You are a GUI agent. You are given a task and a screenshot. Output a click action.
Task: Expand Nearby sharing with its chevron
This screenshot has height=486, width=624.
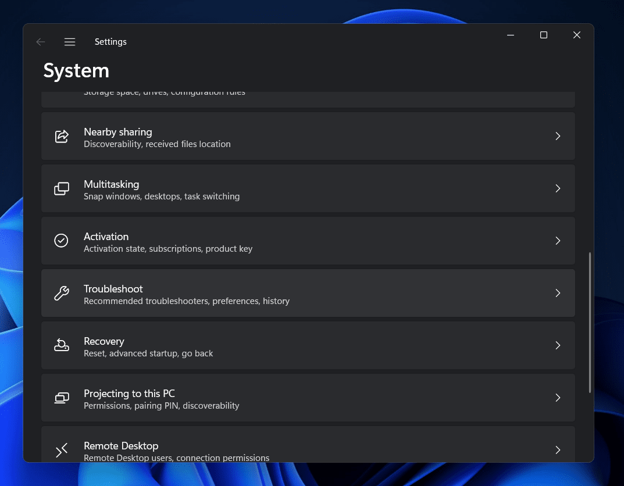tap(557, 136)
